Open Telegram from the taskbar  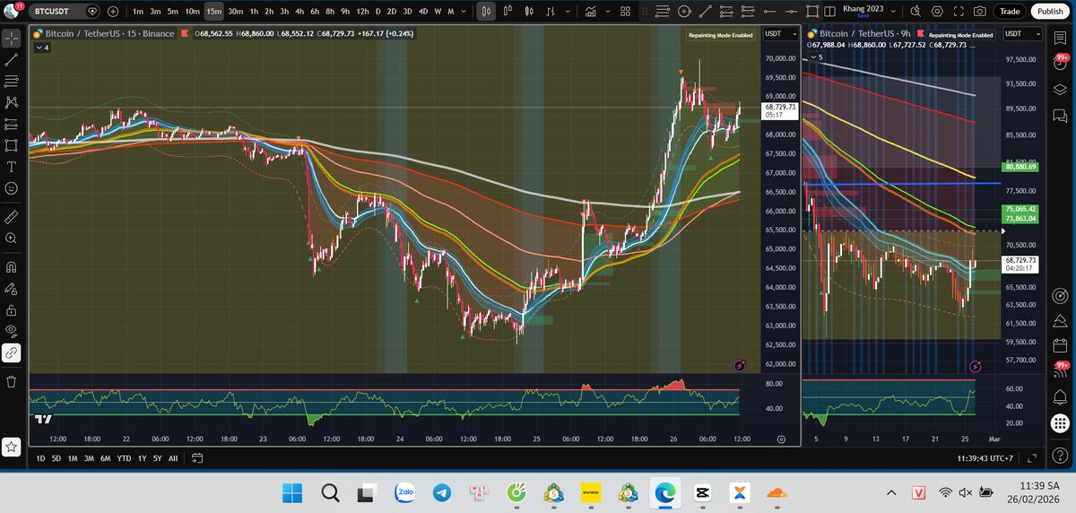[x=441, y=492]
